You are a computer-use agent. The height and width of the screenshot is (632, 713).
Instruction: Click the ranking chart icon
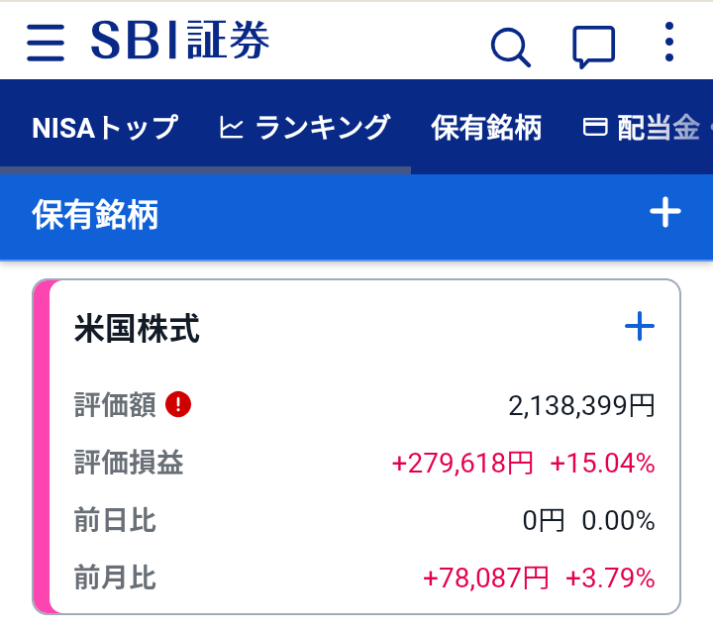click(231, 127)
